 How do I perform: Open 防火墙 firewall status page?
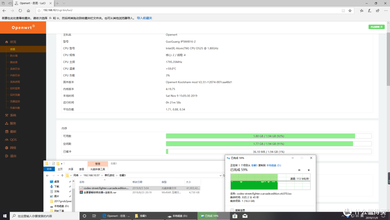click(x=14, y=56)
